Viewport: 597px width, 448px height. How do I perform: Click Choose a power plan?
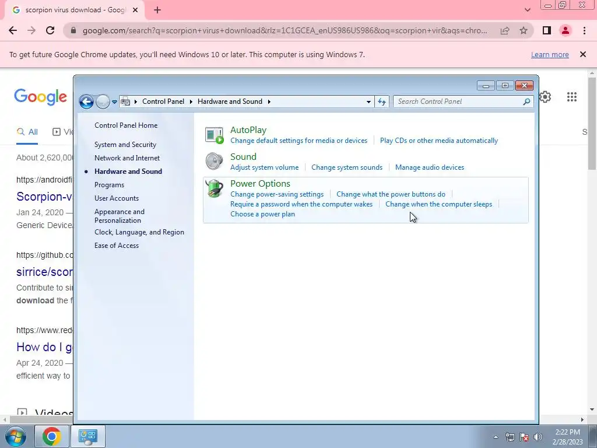click(263, 214)
